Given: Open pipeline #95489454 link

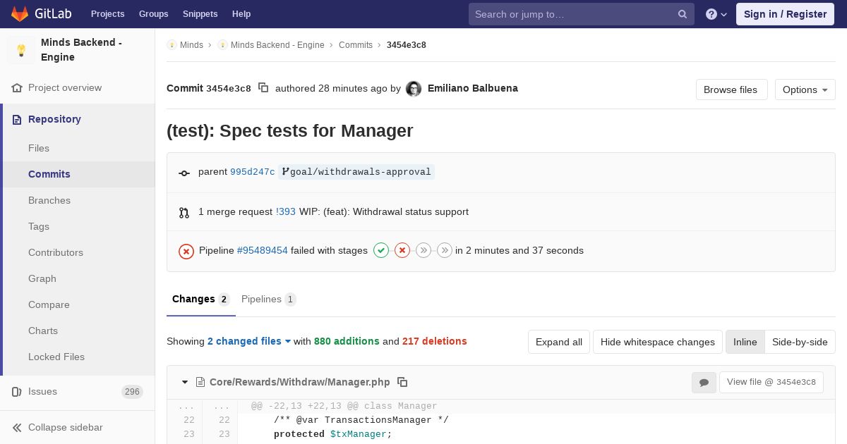Looking at the screenshot, I should click(263, 250).
